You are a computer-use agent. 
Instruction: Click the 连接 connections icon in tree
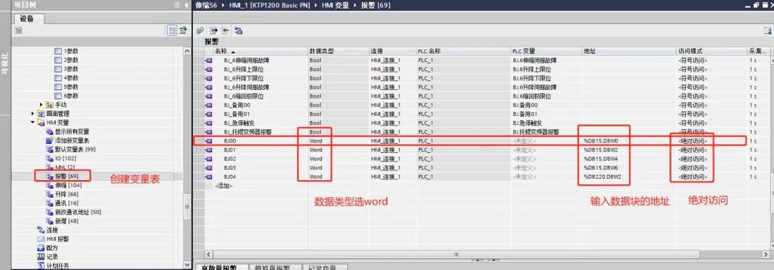pos(42,230)
